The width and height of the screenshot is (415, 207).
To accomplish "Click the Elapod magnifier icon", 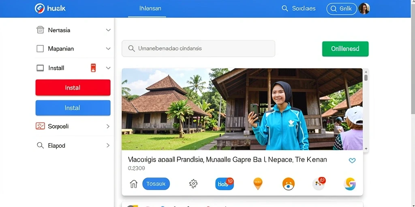I will (x=40, y=145).
